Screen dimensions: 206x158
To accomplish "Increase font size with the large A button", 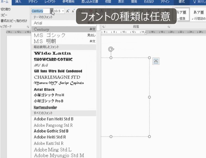I will point(68,11).
